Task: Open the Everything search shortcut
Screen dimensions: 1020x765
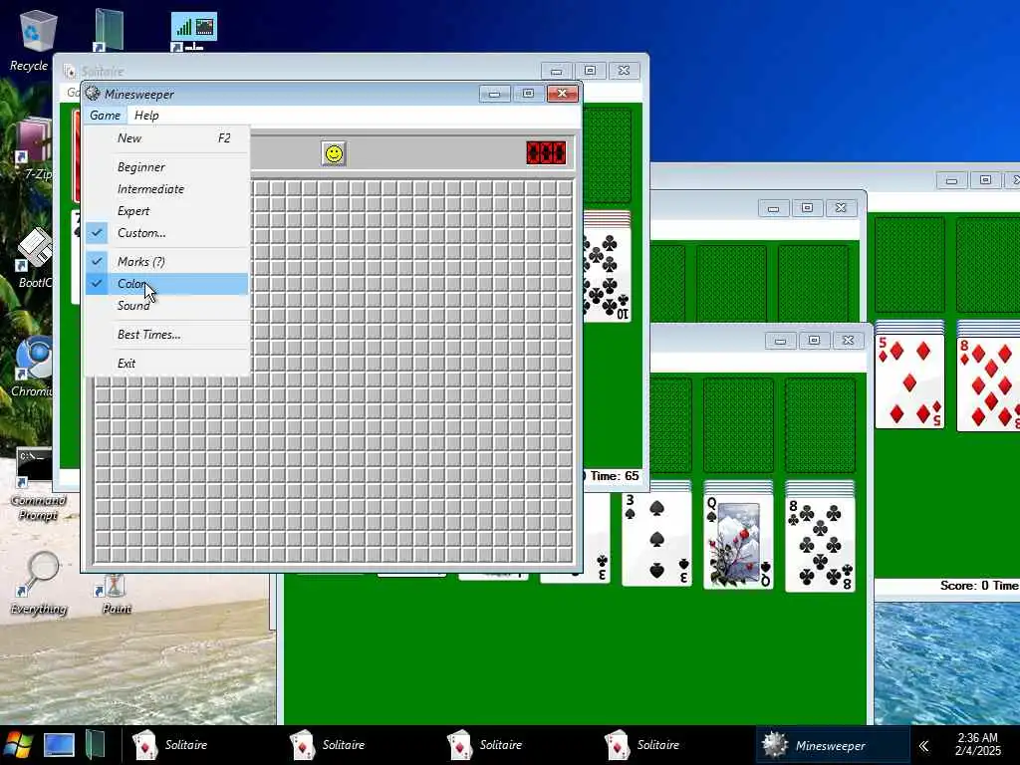Action: click(x=39, y=584)
